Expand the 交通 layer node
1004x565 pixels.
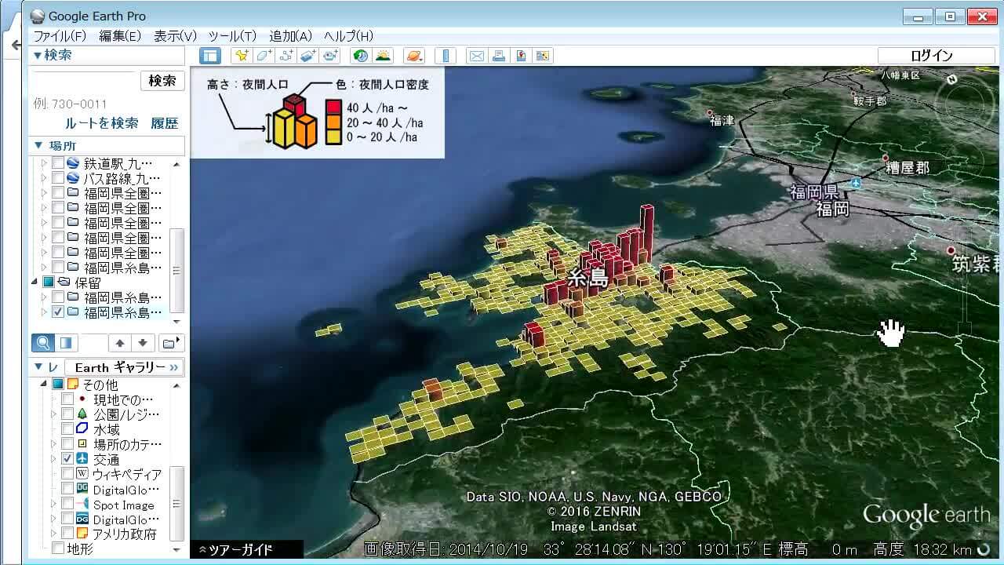point(53,459)
